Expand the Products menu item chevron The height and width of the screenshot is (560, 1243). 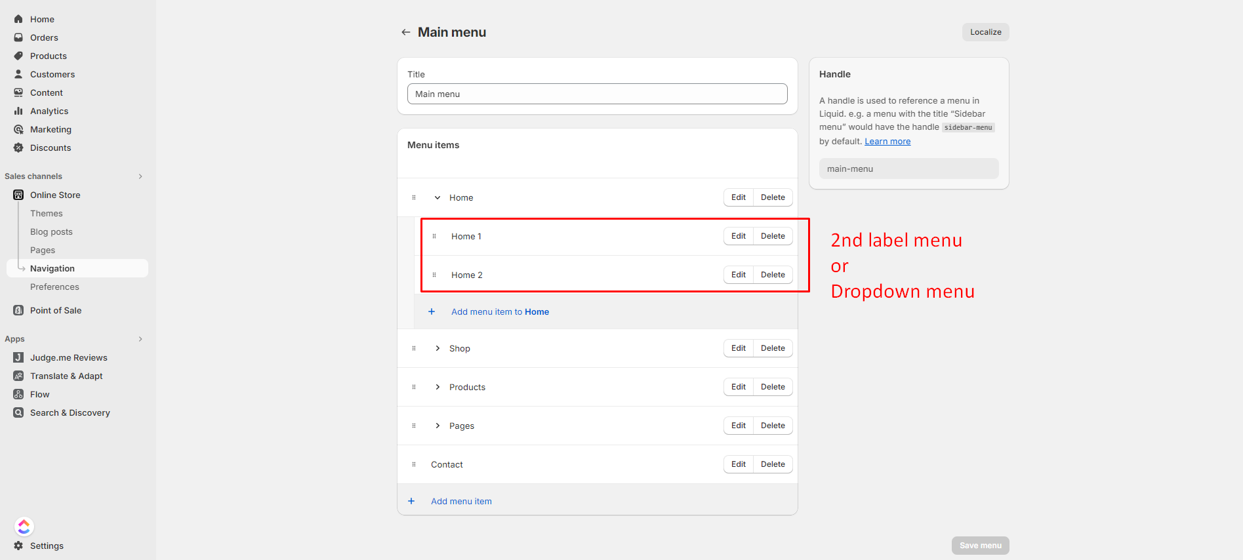click(x=438, y=387)
